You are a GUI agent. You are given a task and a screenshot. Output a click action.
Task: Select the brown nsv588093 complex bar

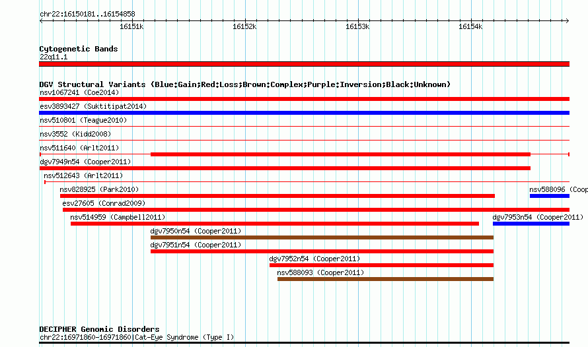click(x=385, y=279)
